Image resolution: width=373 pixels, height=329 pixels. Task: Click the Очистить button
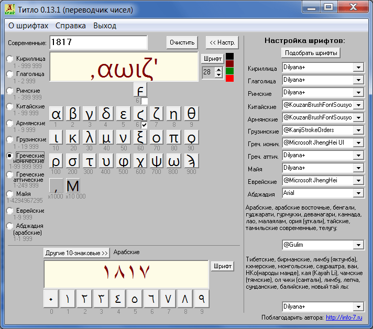point(182,42)
